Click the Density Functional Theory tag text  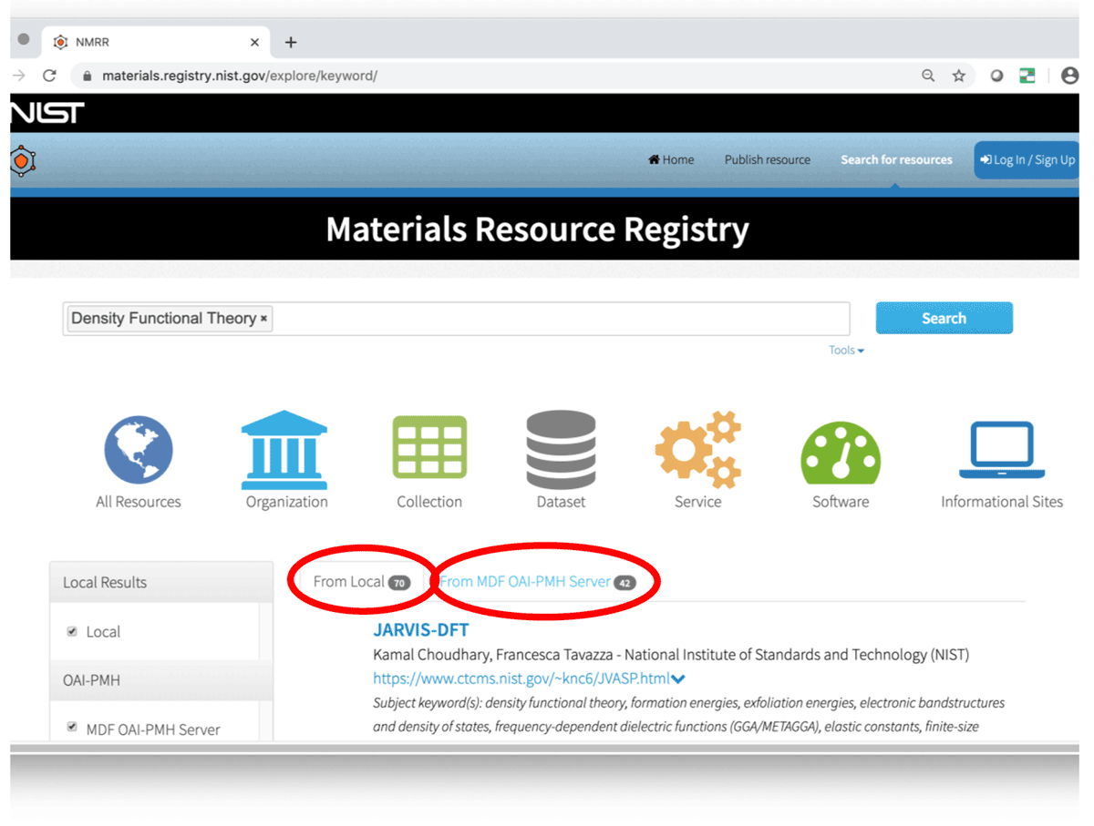(x=164, y=319)
